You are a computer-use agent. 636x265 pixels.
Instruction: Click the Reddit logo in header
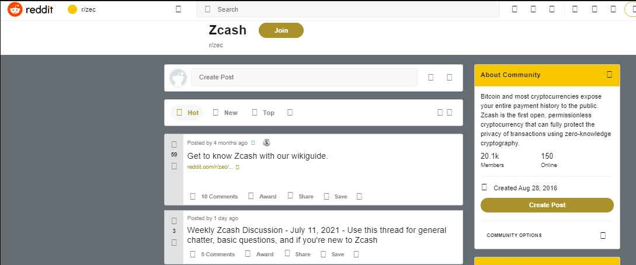(30, 9)
